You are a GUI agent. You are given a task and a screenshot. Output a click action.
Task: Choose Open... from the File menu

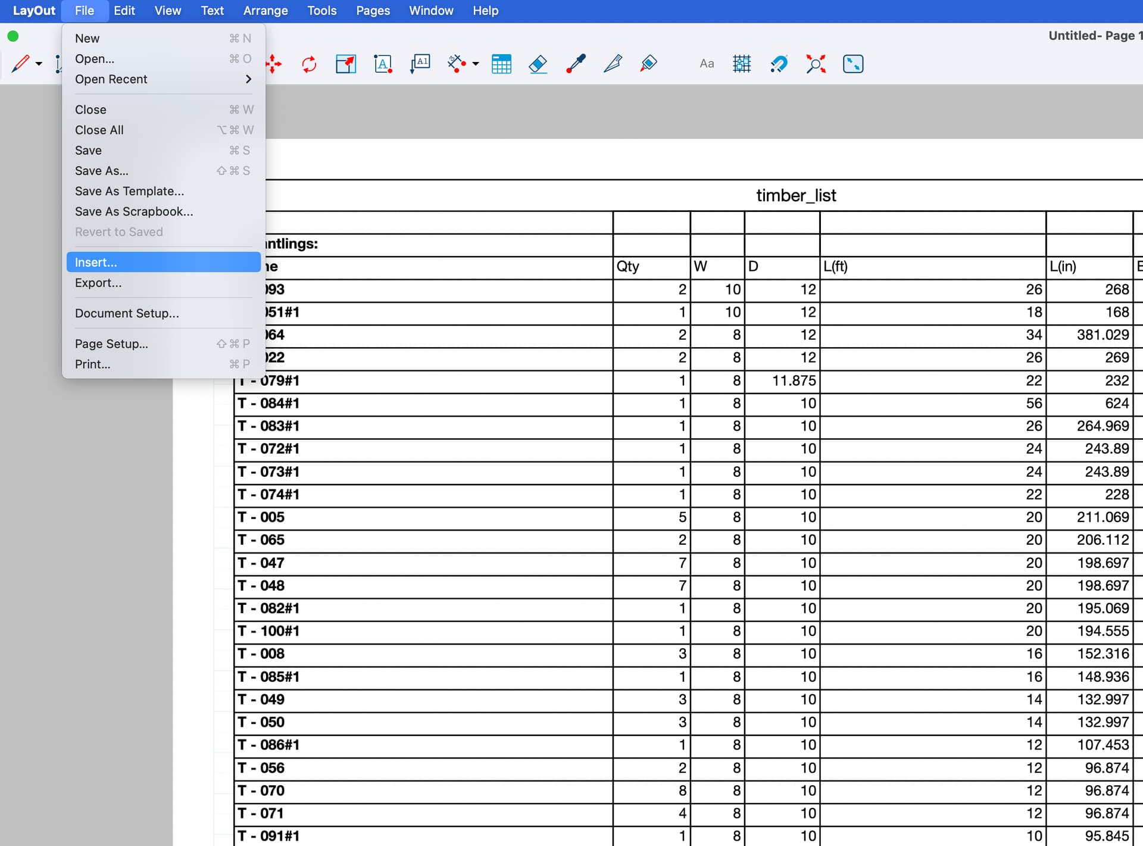[163, 58]
